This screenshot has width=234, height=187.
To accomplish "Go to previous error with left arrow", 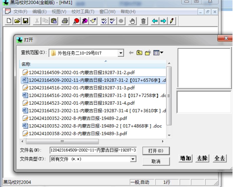I will tap(155, 21).
